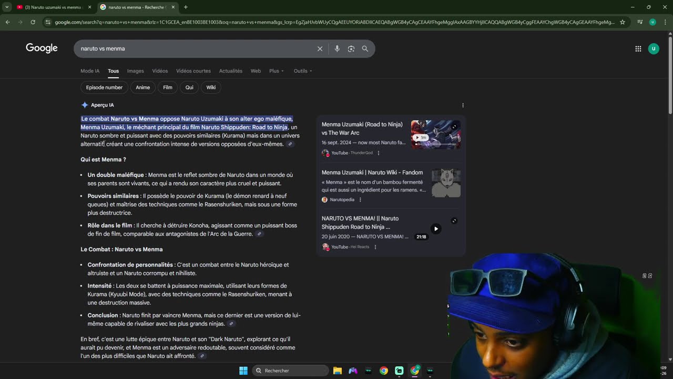673x379 pixels.
Task: Go back with the browser back arrow
Action: pyautogui.click(x=7, y=22)
